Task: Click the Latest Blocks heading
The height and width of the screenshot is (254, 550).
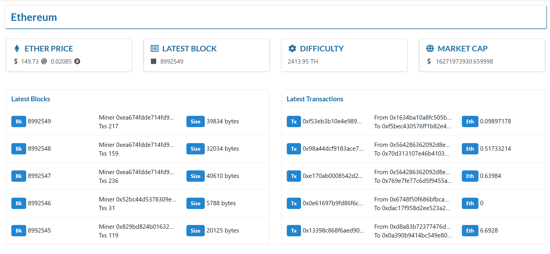Action: [x=31, y=99]
